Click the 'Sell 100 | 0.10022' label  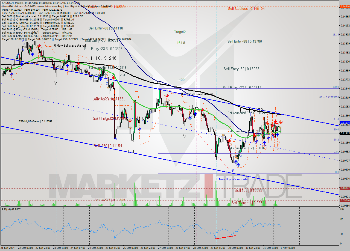pos(248,190)
